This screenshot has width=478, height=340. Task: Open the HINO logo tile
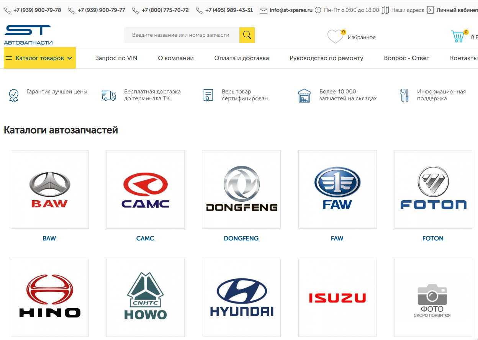(50, 298)
